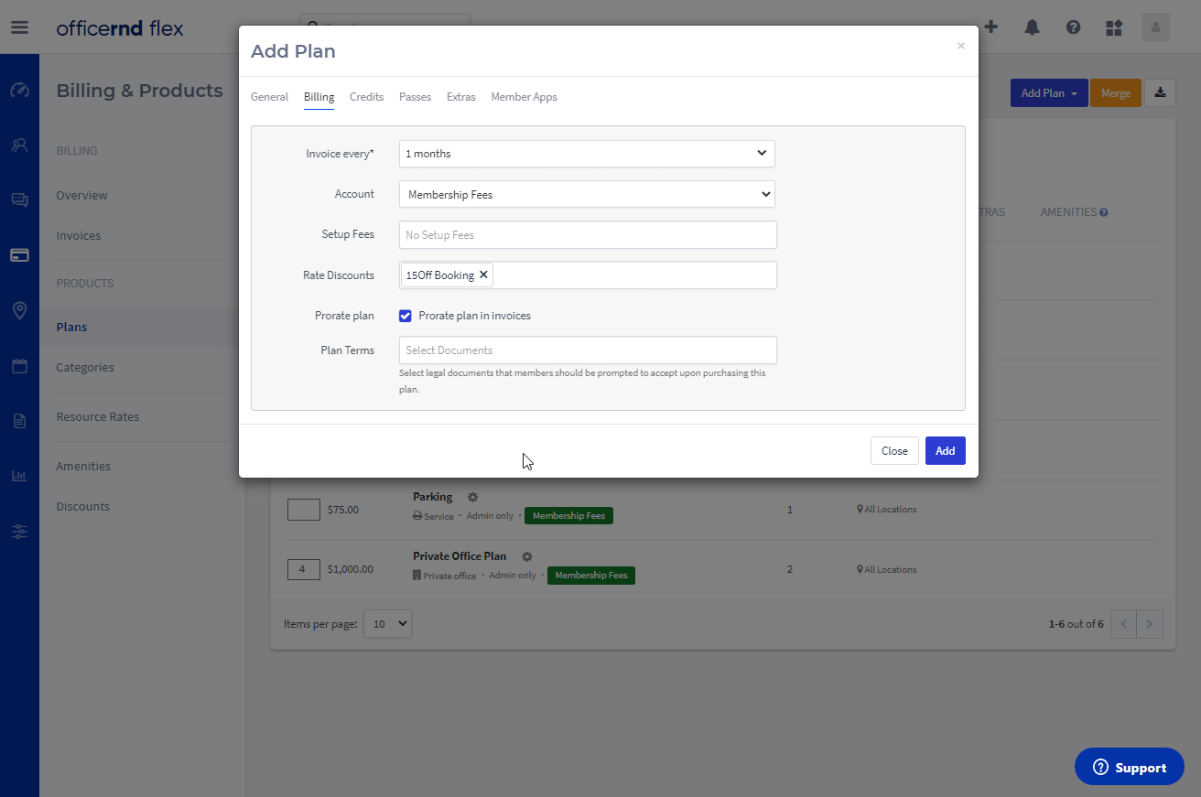Select the checkbox beside the Parking plan
The image size is (1201, 797).
coord(303,510)
